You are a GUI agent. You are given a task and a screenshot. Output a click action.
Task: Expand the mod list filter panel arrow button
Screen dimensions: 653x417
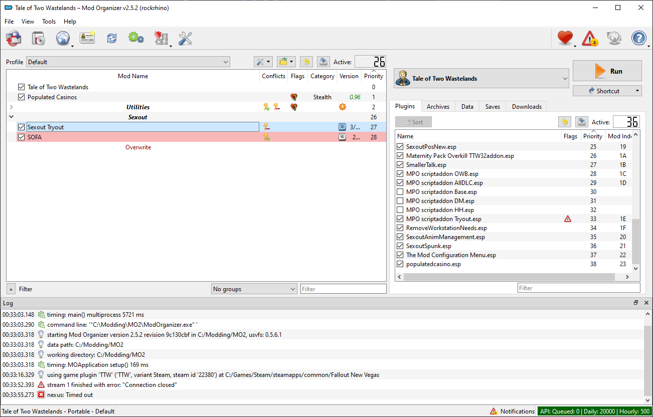pyautogui.click(x=11, y=289)
